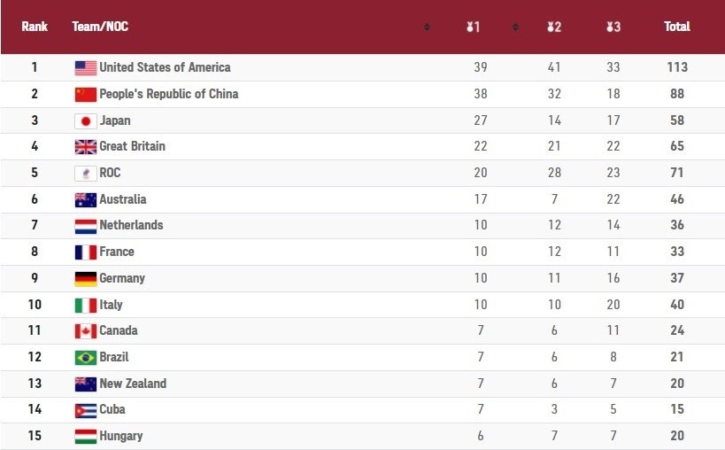Click the Rank column header
Image resolution: width=725 pixels, height=450 pixels.
click(35, 27)
